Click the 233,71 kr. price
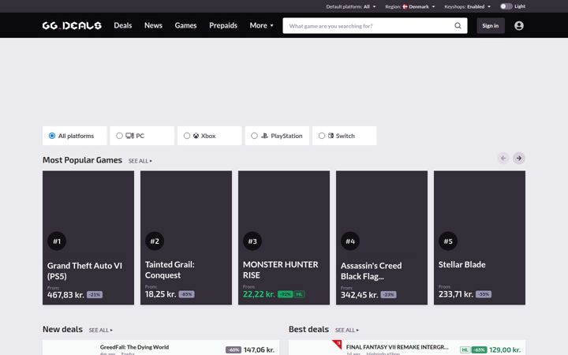 point(456,294)
